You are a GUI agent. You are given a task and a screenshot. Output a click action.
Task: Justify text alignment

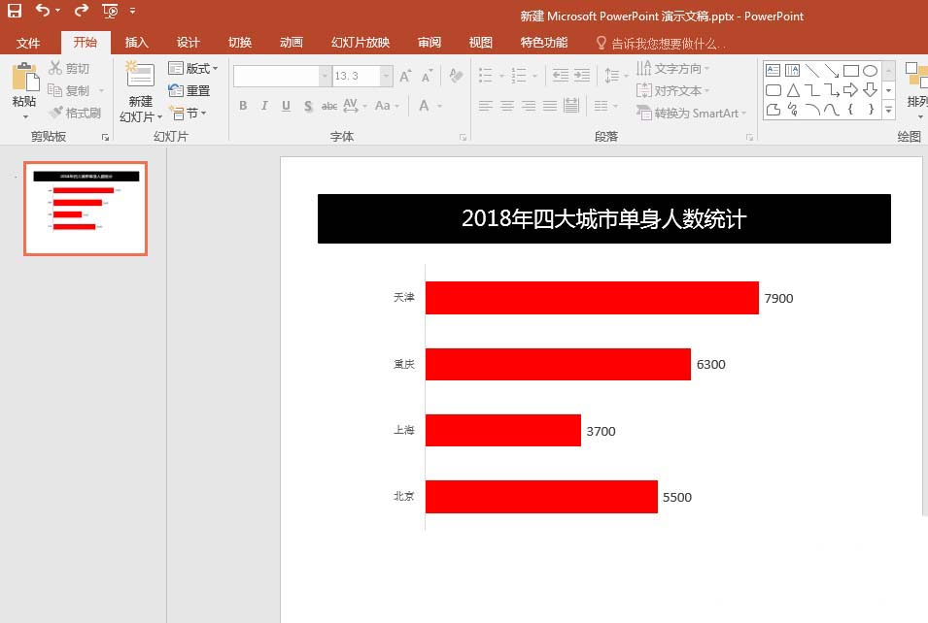(550, 106)
